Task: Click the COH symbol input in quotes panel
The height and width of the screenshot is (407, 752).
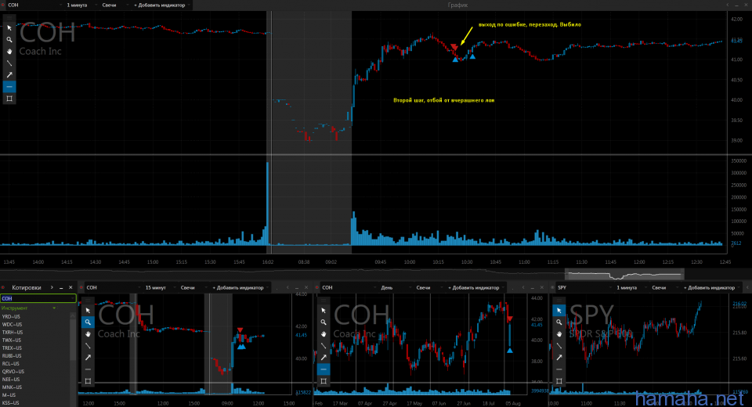Action: [38, 298]
